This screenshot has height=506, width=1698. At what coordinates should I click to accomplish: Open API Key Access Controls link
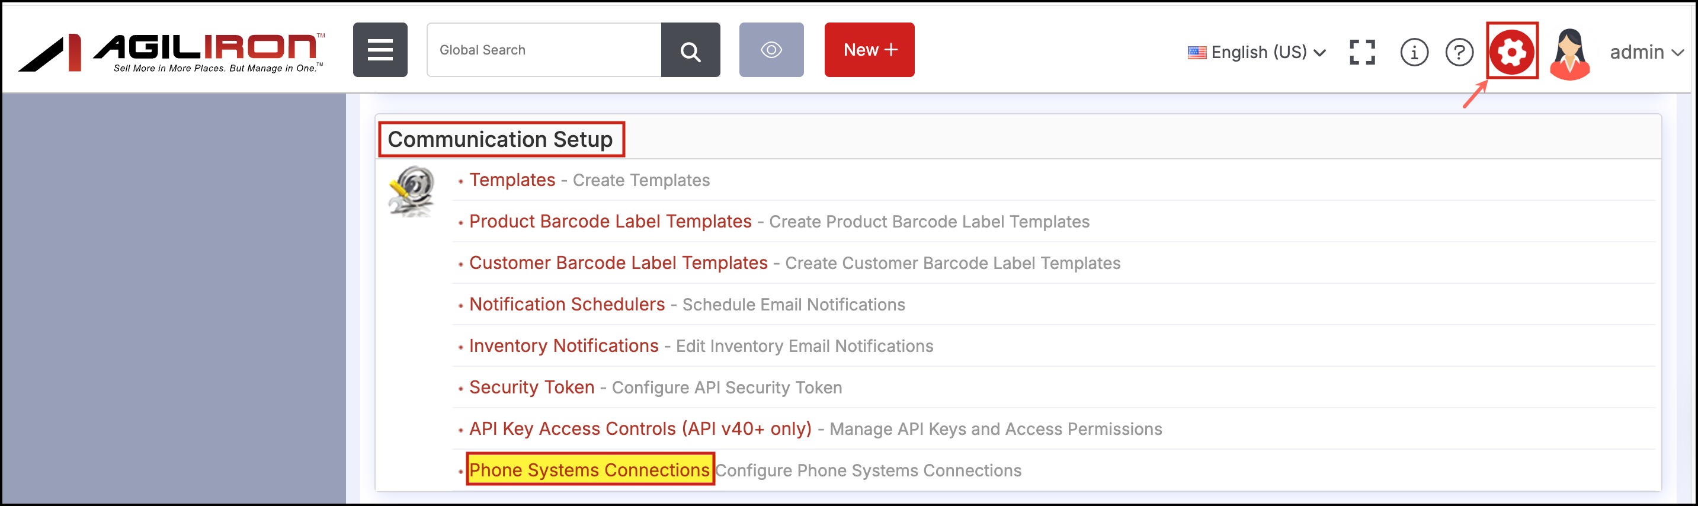(x=640, y=429)
